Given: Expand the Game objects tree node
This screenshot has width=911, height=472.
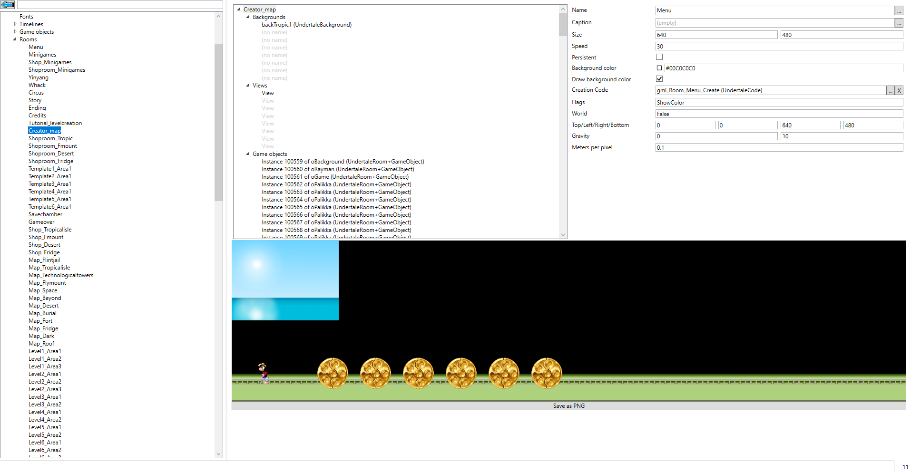Looking at the screenshot, I should tap(15, 32).
